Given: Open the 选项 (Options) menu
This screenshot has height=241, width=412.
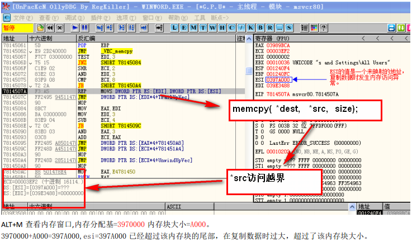Looking at the screenshot, I should (126, 18).
